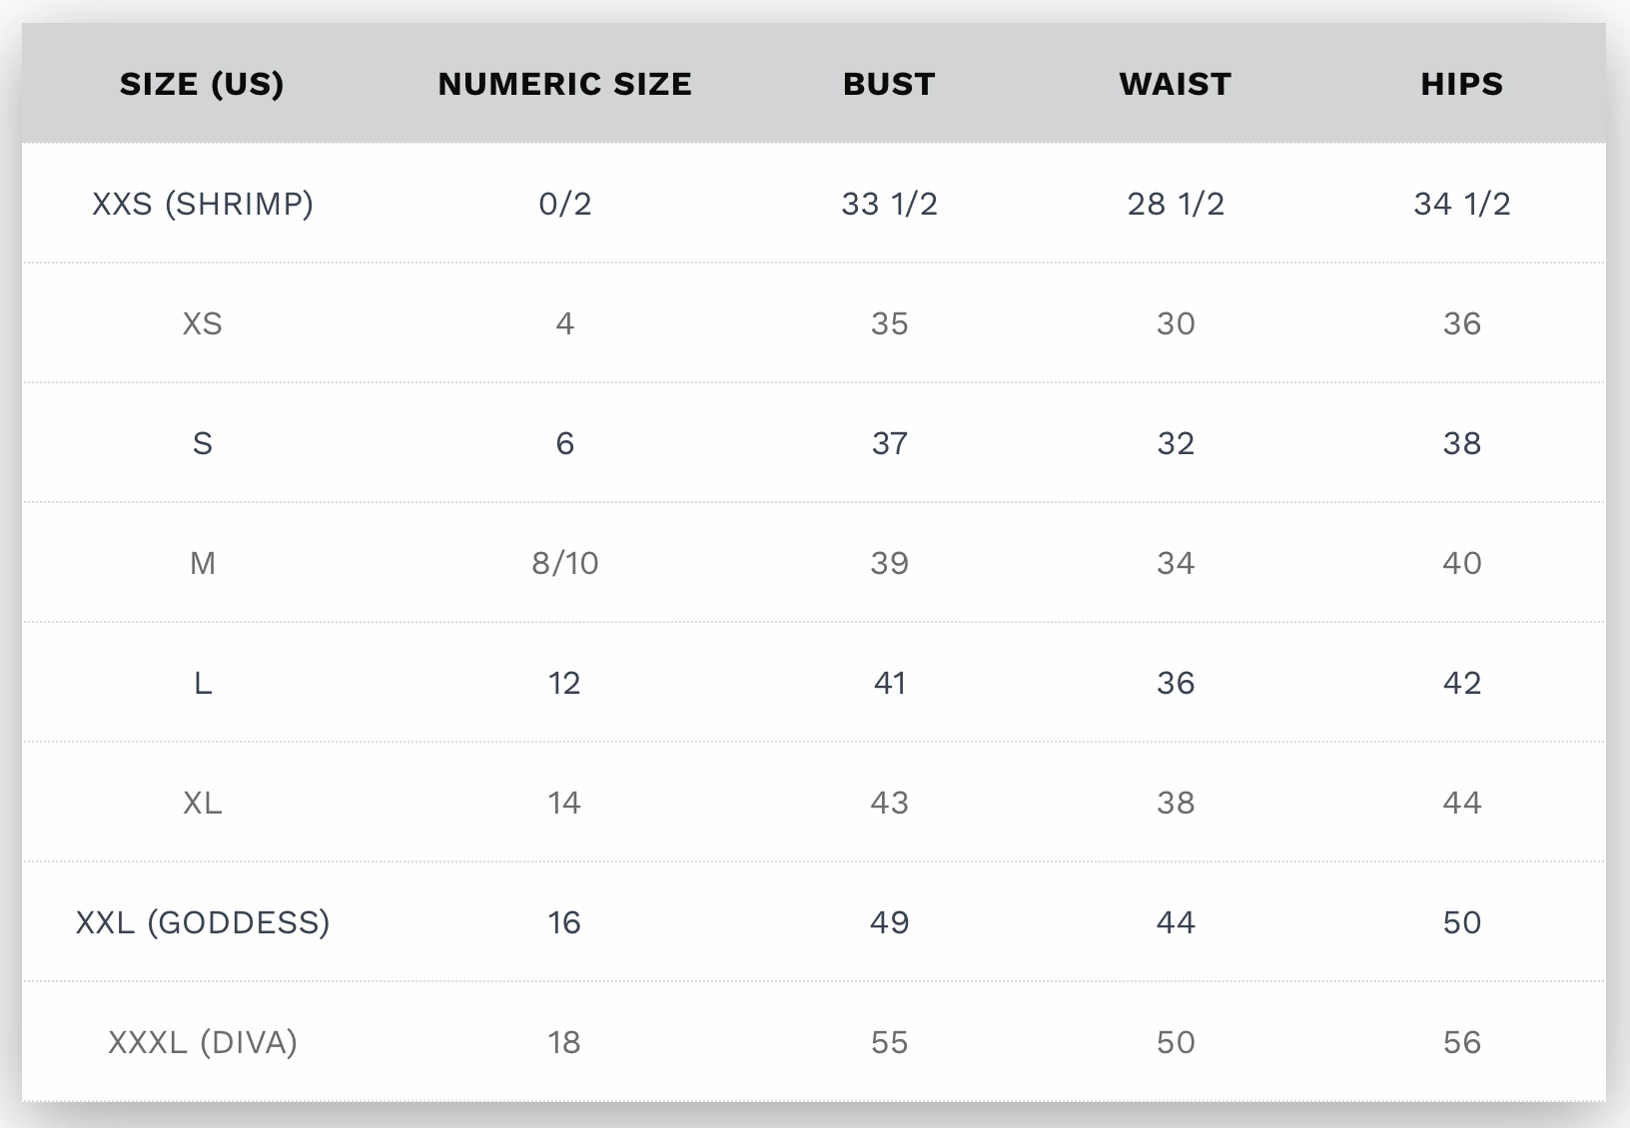The width and height of the screenshot is (1630, 1128).
Task: Click the XS size label
Action: pos(203,323)
